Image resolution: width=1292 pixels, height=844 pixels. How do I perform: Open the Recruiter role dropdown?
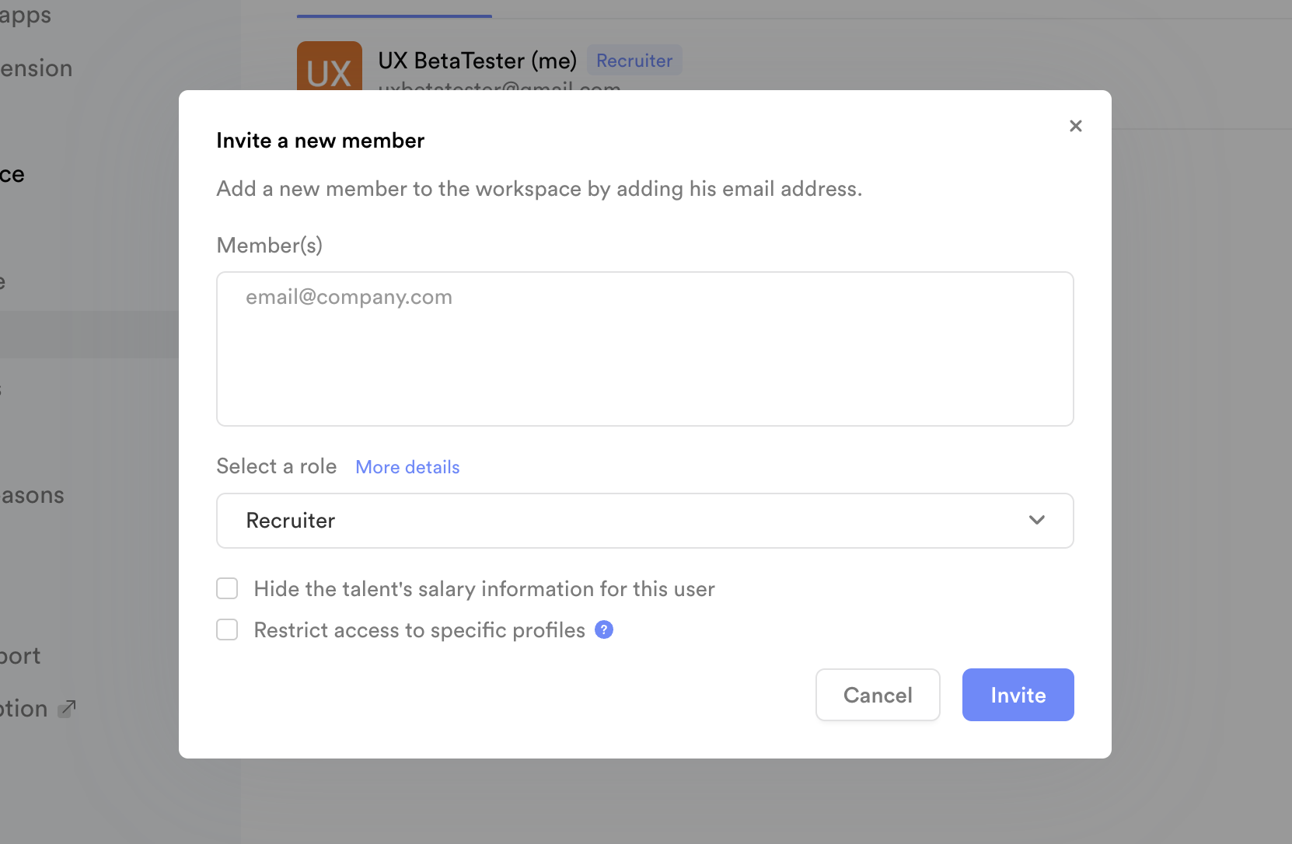(x=644, y=521)
